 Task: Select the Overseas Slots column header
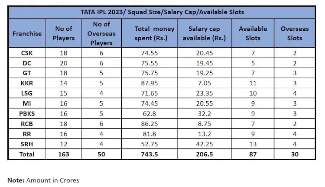tap(295, 33)
